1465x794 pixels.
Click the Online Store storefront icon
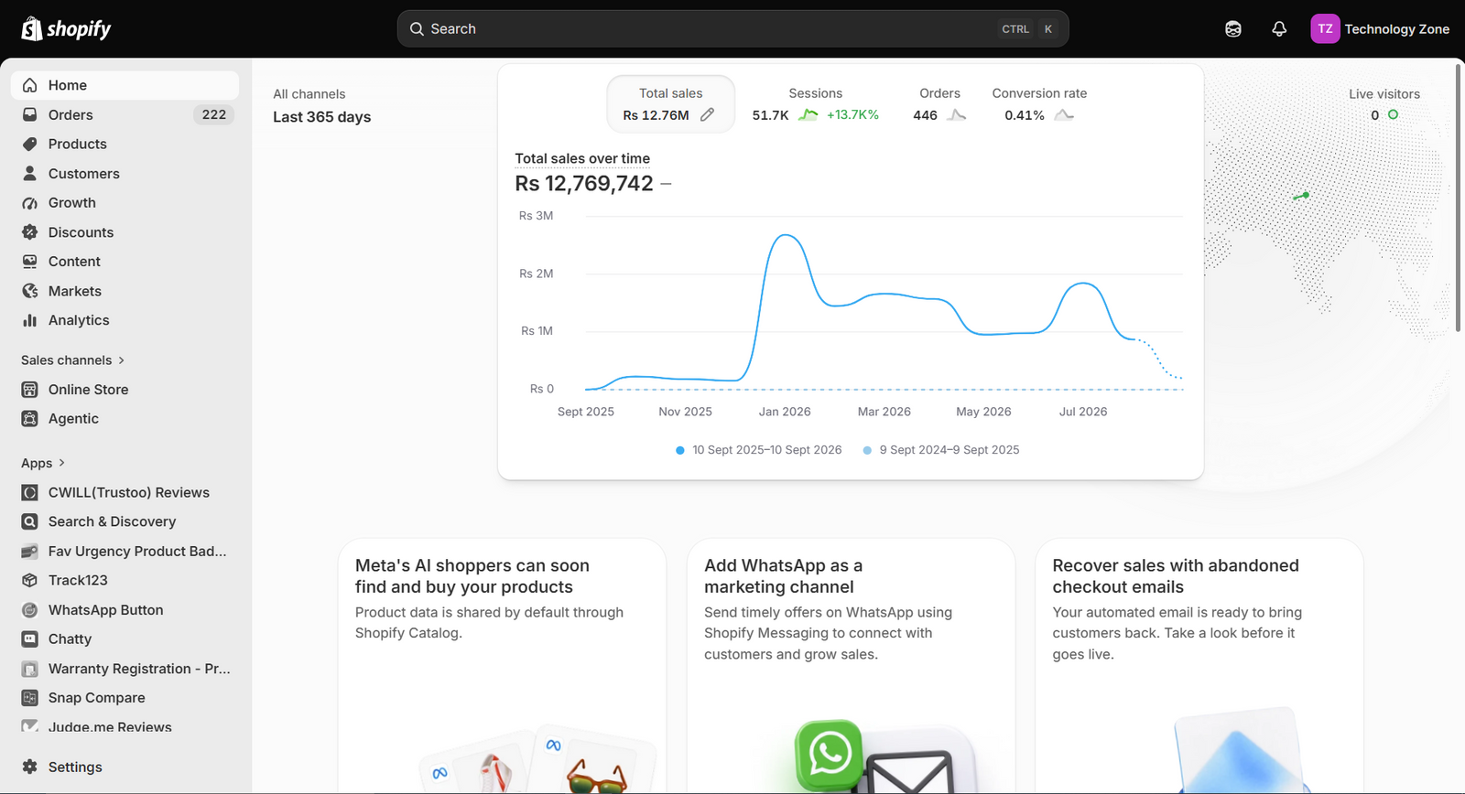pos(30,390)
